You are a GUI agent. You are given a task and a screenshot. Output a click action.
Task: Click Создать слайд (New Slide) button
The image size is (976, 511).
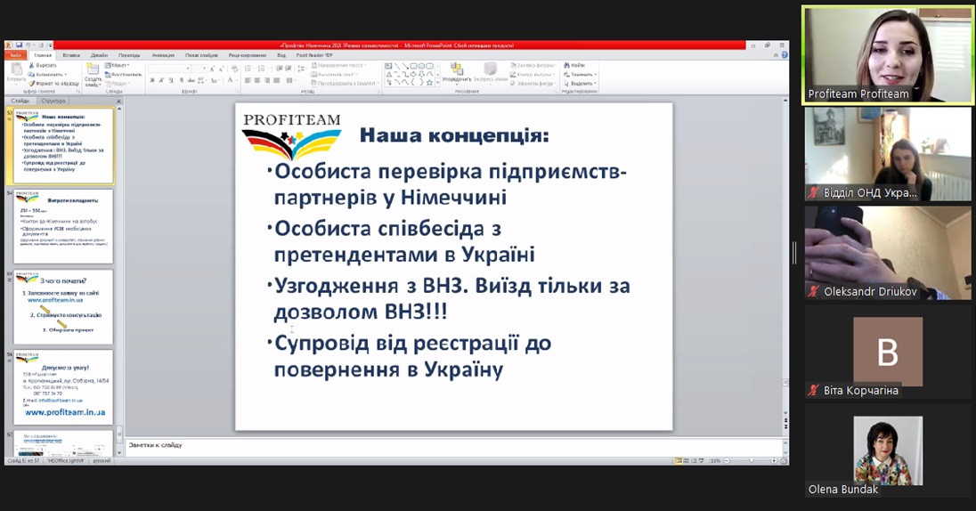click(x=93, y=75)
